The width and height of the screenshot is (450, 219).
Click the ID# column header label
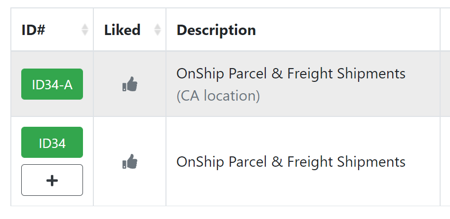point(33,30)
